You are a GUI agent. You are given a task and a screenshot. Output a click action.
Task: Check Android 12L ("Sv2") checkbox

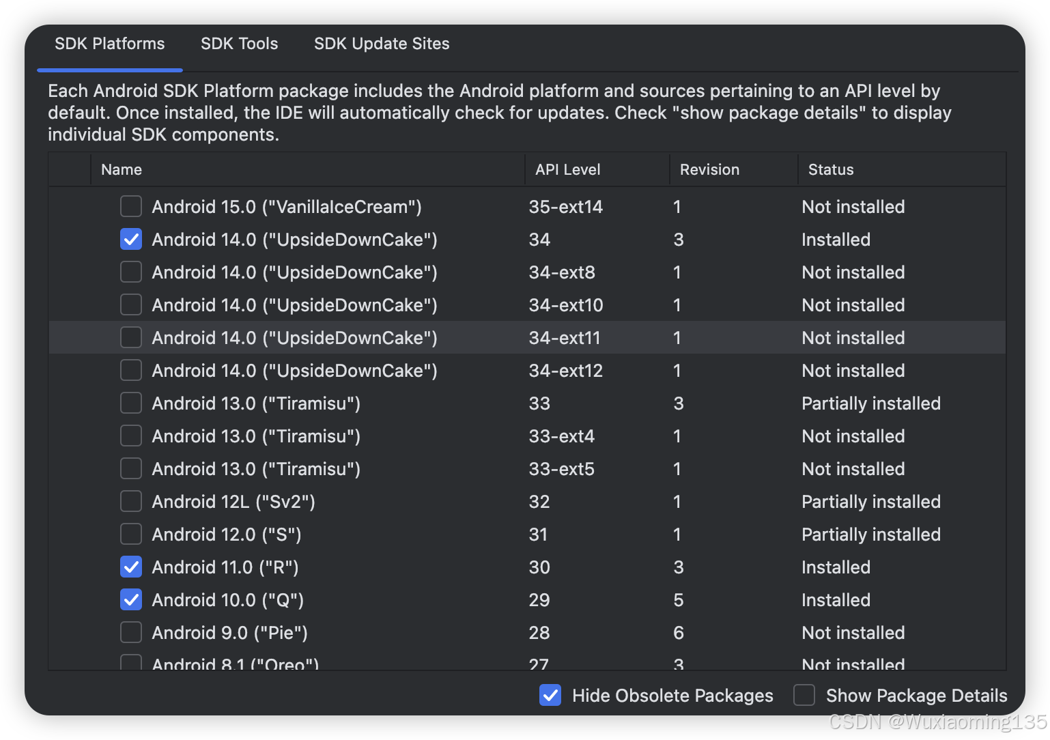pos(130,501)
